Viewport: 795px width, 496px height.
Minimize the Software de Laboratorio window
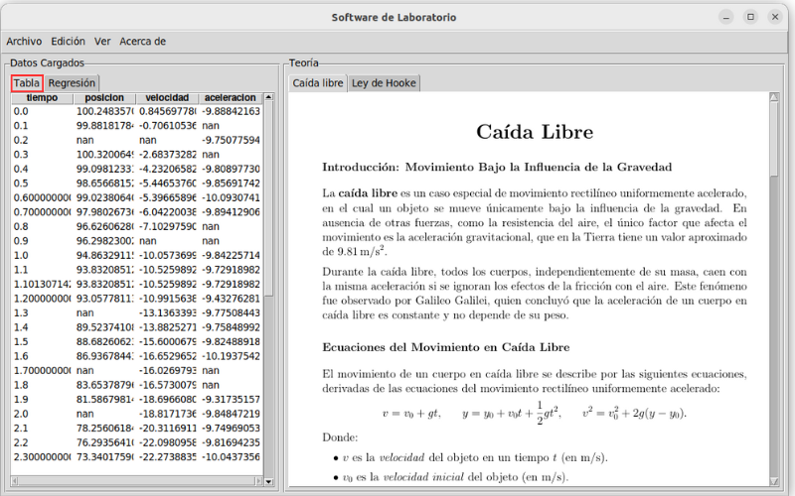726,17
